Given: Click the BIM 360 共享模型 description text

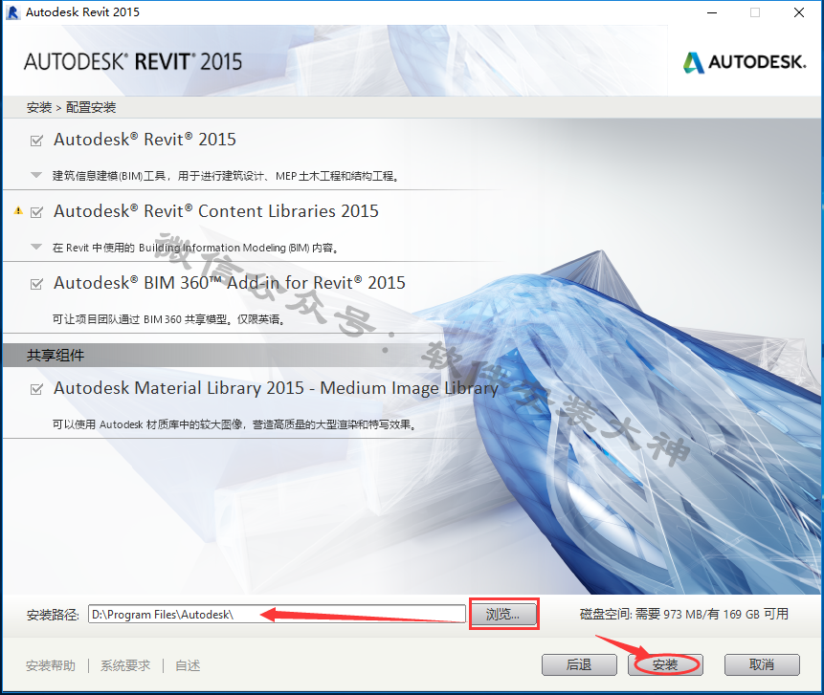Looking at the screenshot, I should click(169, 319).
